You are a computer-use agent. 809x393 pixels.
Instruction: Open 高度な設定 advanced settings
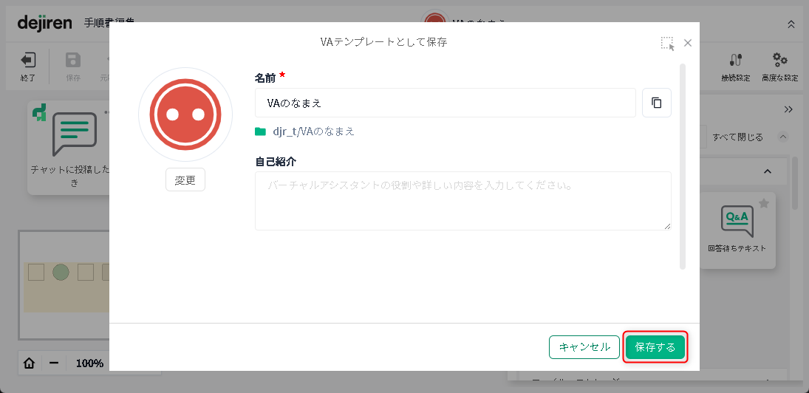pyautogui.click(x=779, y=65)
